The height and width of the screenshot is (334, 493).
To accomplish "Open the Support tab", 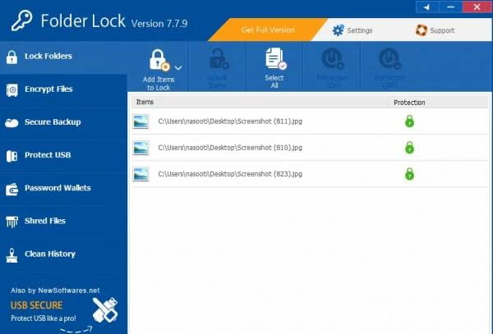I will (x=435, y=30).
